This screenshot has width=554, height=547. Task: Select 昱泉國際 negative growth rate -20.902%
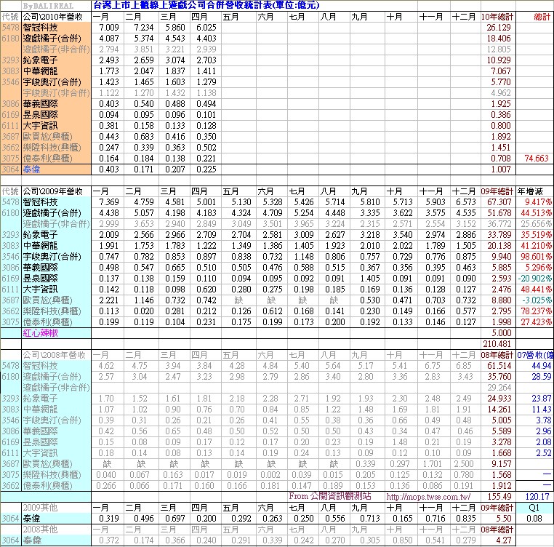[535, 279]
